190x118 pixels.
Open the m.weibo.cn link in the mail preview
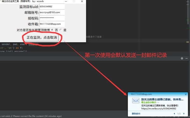tap(159, 109)
